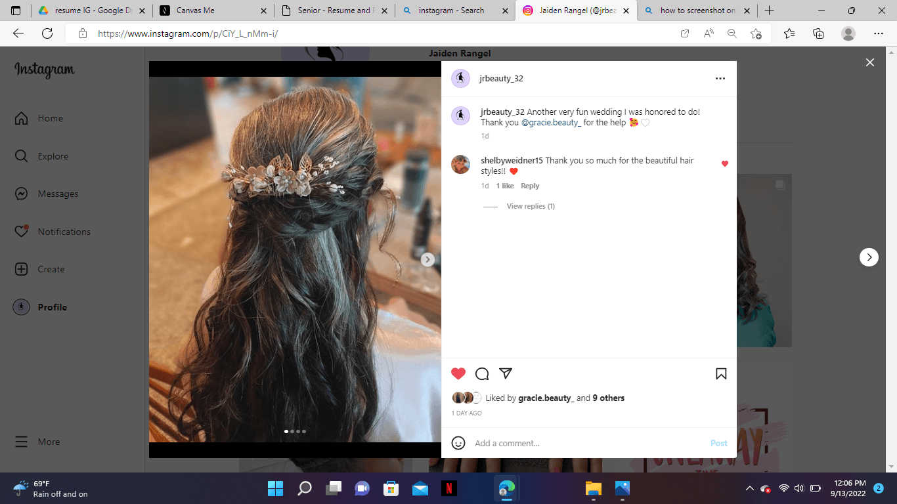
Task: Open Explore in Instagram sidebar
Action: pyautogui.click(x=42, y=156)
